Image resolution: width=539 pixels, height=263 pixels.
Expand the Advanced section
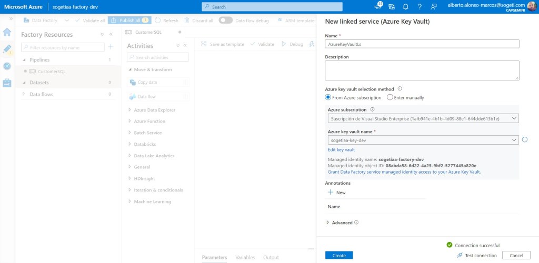[x=328, y=222]
